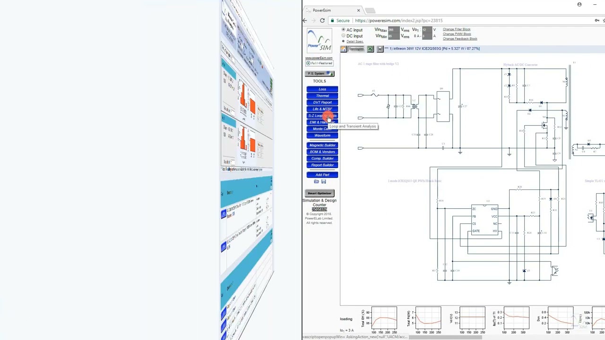This screenshot has width=605, height=340.
Task: Click the PowerEsim logo
Action: point(320,41)
